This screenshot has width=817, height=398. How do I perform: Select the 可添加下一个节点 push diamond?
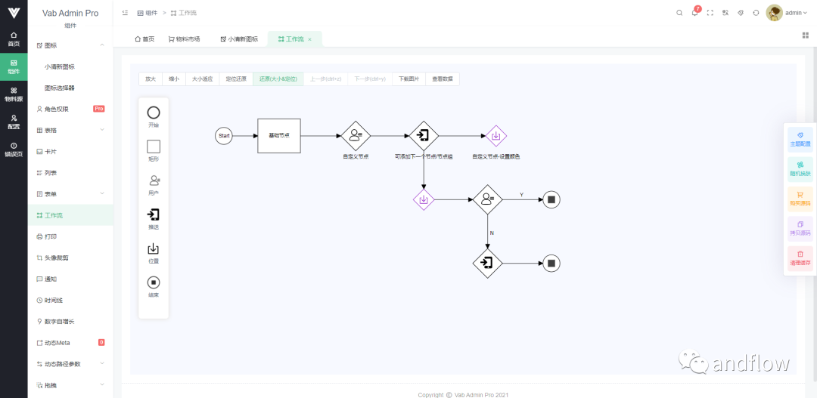click(424, 136)
